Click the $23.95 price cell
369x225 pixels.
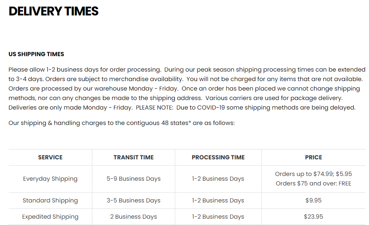[x=313, y=217]
